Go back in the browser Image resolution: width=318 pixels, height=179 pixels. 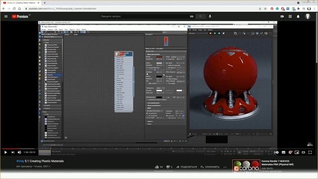coord(3,8)
